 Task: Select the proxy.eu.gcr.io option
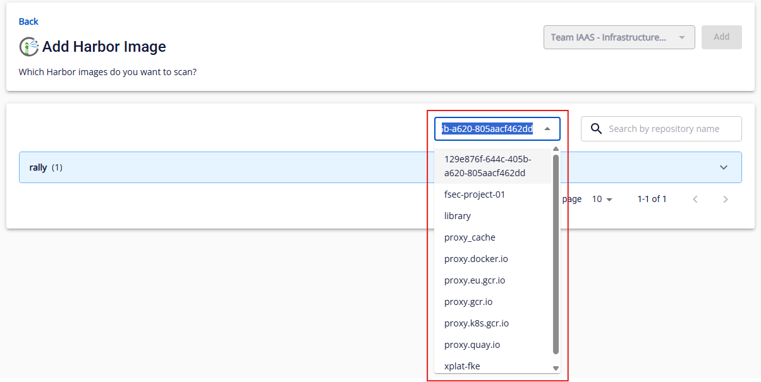point(475,280)
